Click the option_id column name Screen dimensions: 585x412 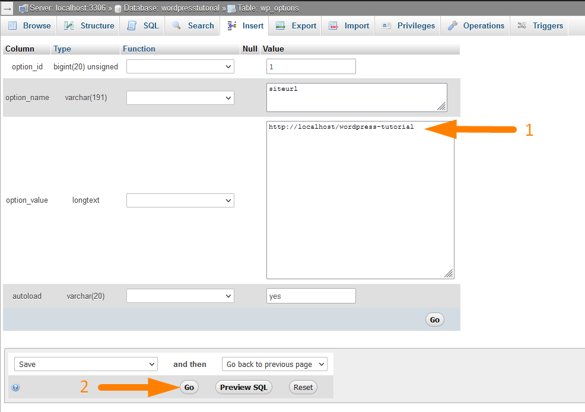point(27,67)
